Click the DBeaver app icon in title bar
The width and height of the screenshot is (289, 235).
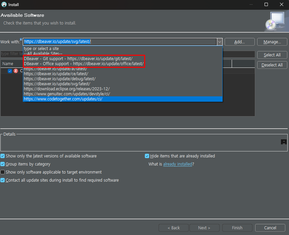click(4, 4)
